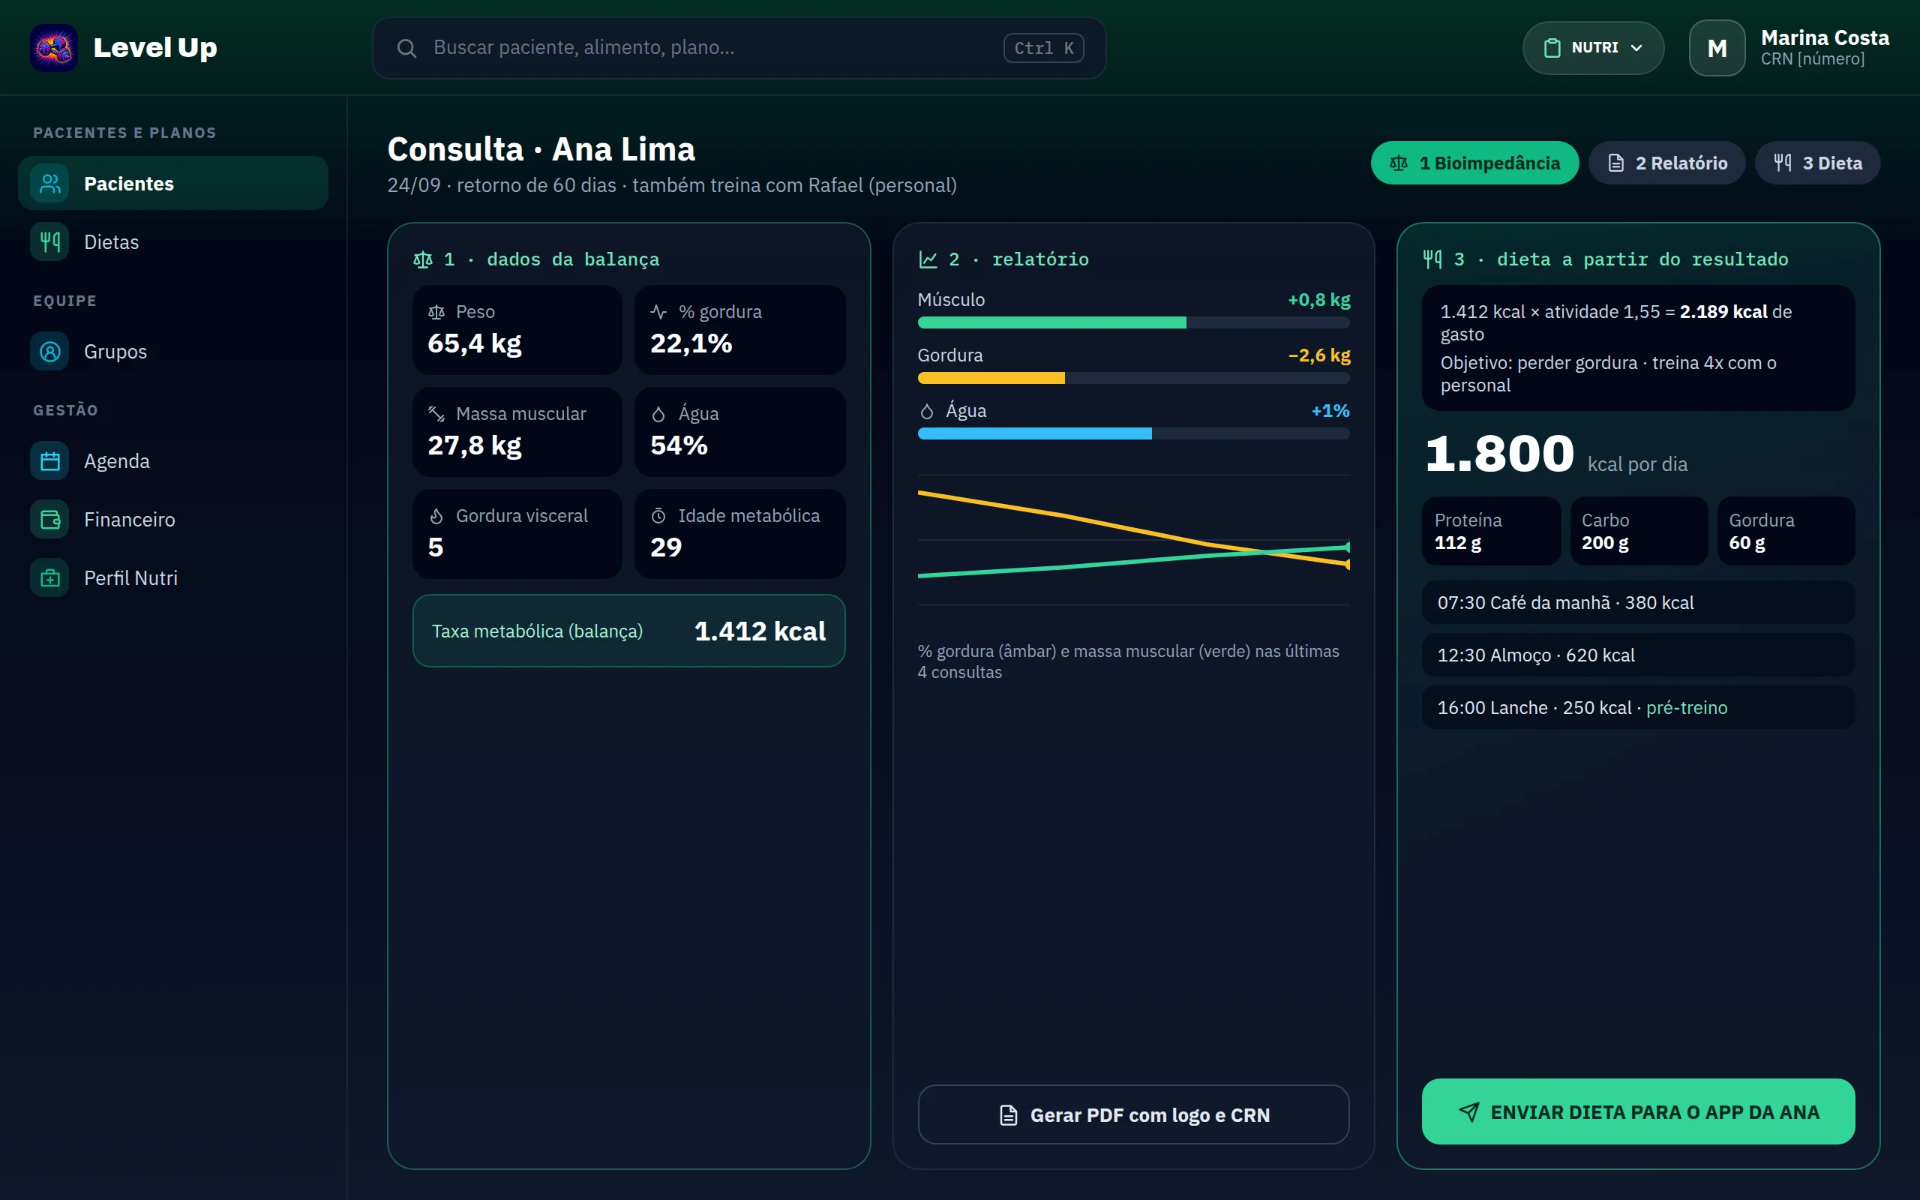Click the droplet icon in Água card
This screenshot has height=1200, width=1920.
658,413
